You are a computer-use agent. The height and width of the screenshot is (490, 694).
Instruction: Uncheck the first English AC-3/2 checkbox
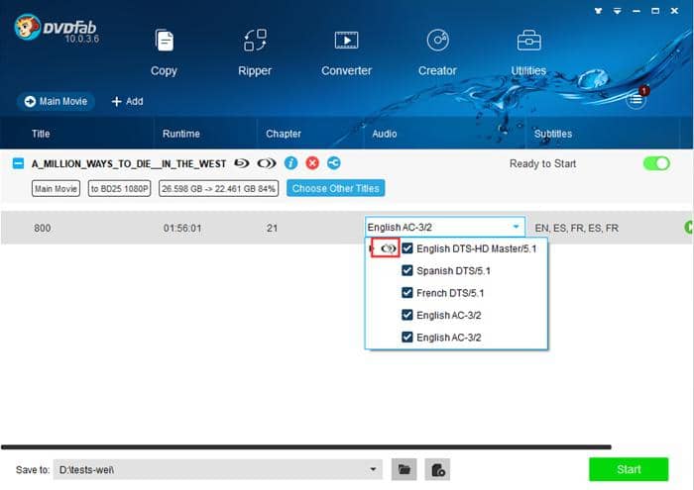(x=407, y=315)
